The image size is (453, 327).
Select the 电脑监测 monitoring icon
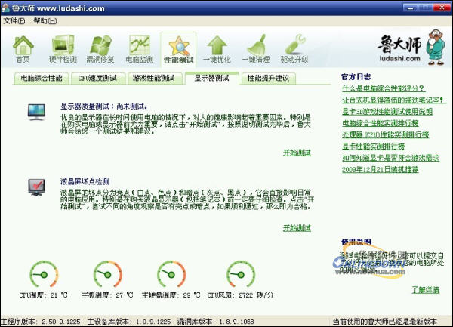pyautogui.click(x=140, y=48)
